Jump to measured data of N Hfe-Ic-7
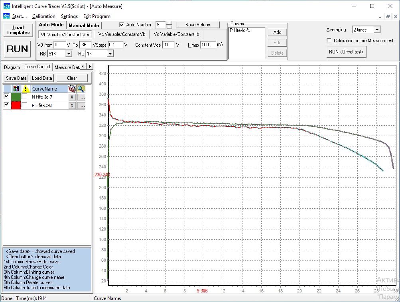Image resolution: width=400 pixels, height=302 pixels. 81,97
